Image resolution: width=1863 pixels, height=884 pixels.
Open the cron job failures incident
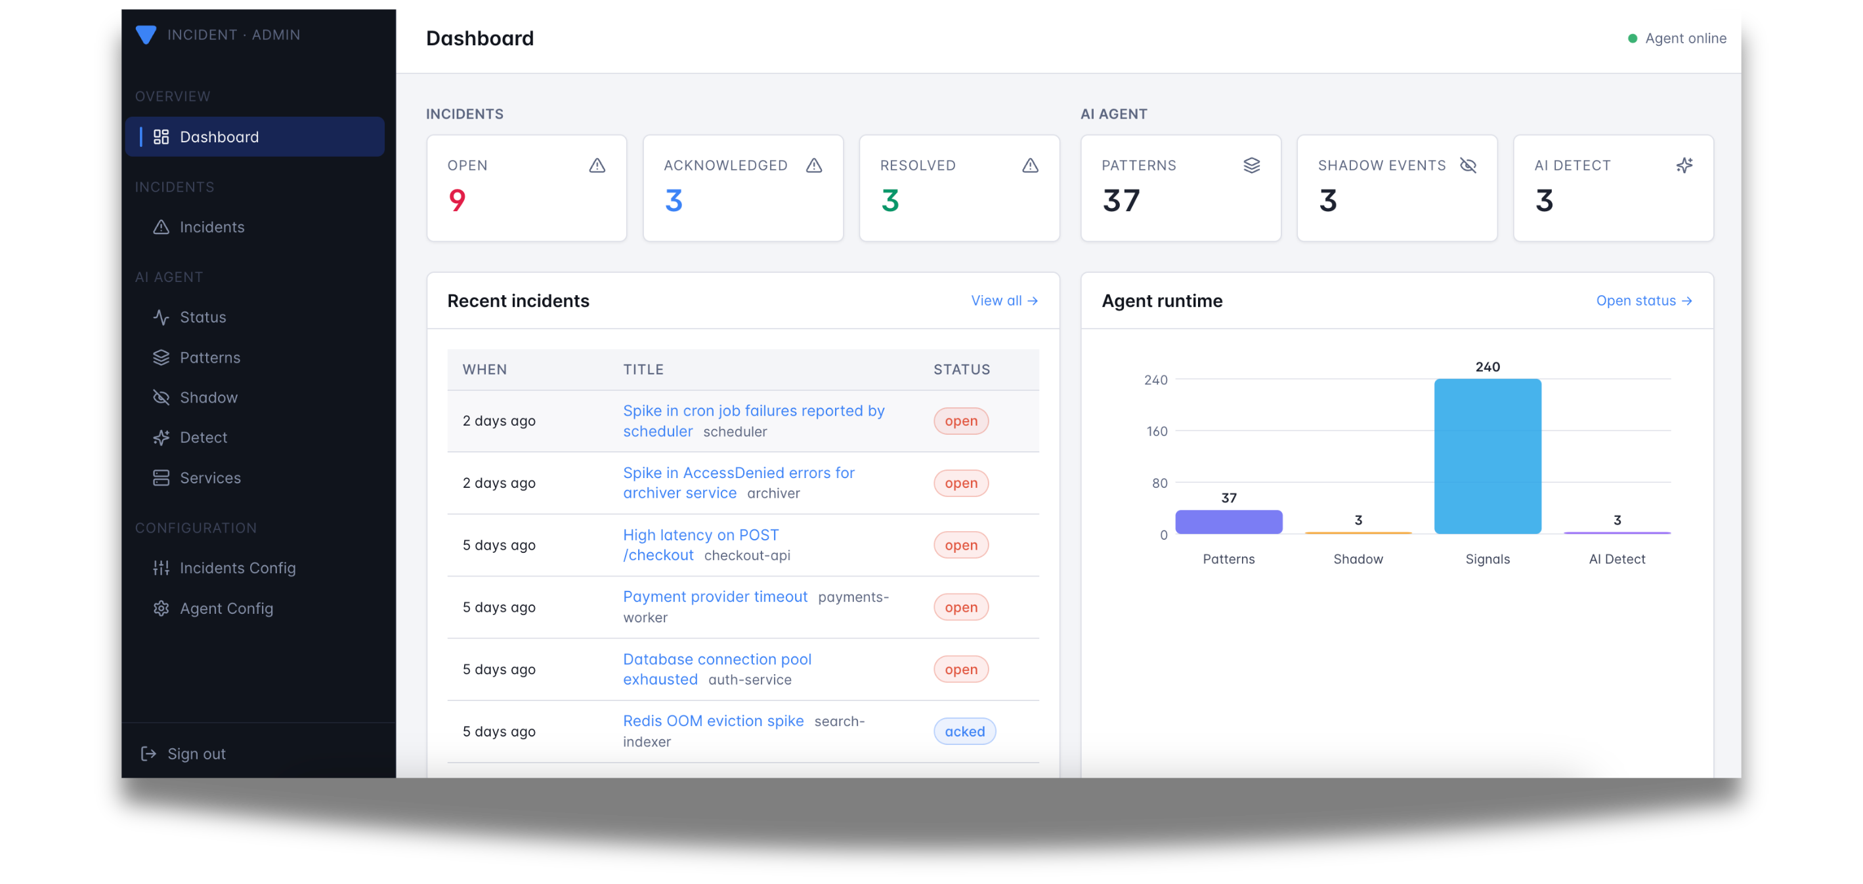753,420
